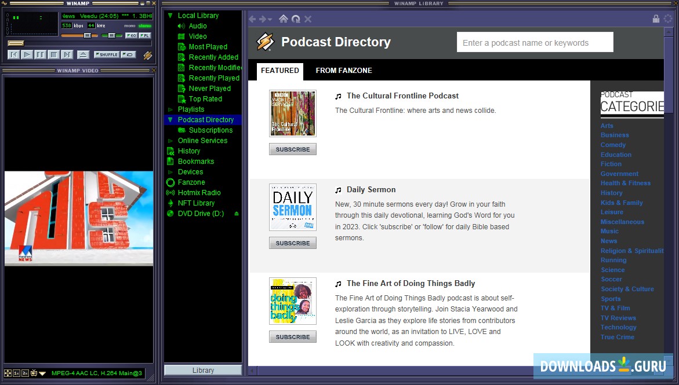
Task: Open forward navigation history dropdown
Action: (270, 20)
